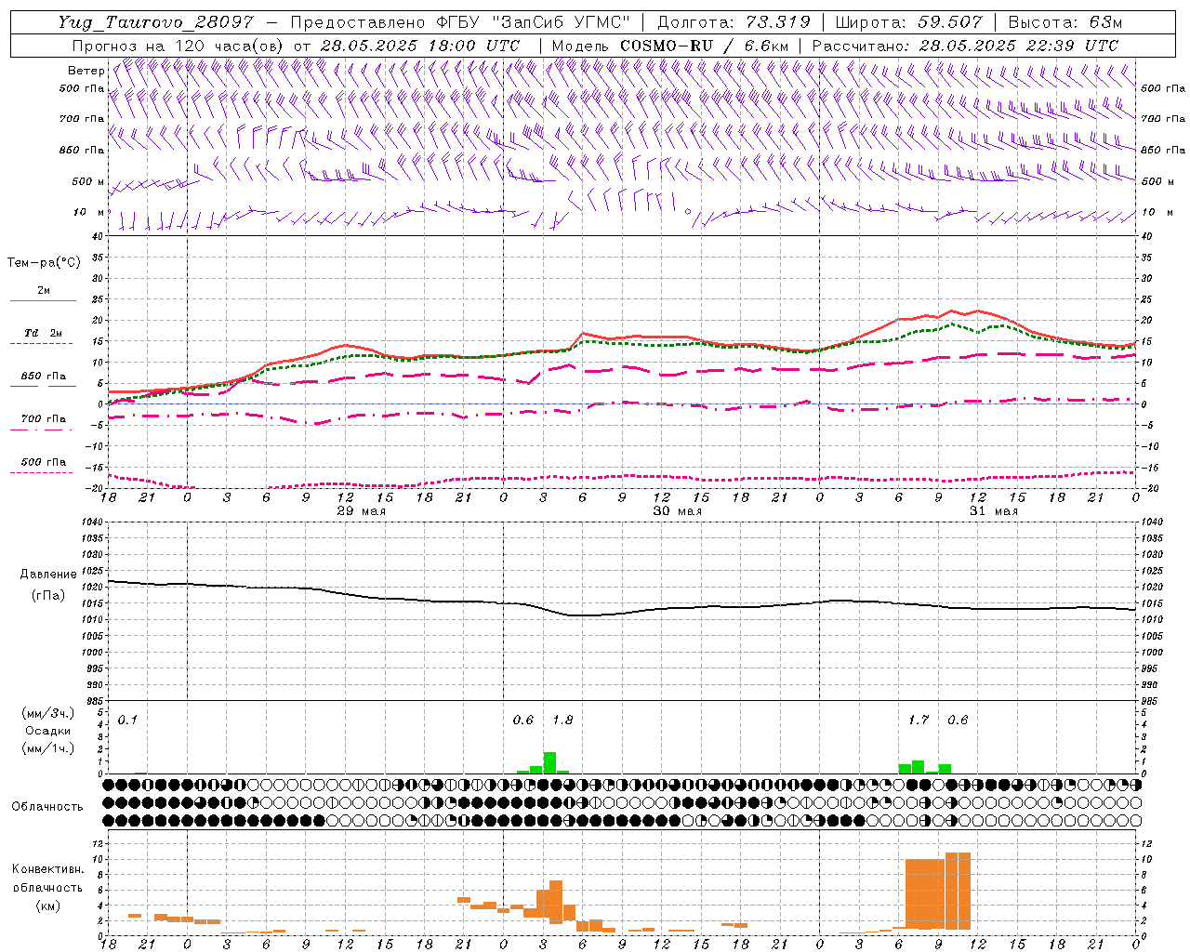Image resolution: width=1190 pixels, height=952 pixels.
Task: Click the Давление pressure panel label
Action: pos(48,575)
